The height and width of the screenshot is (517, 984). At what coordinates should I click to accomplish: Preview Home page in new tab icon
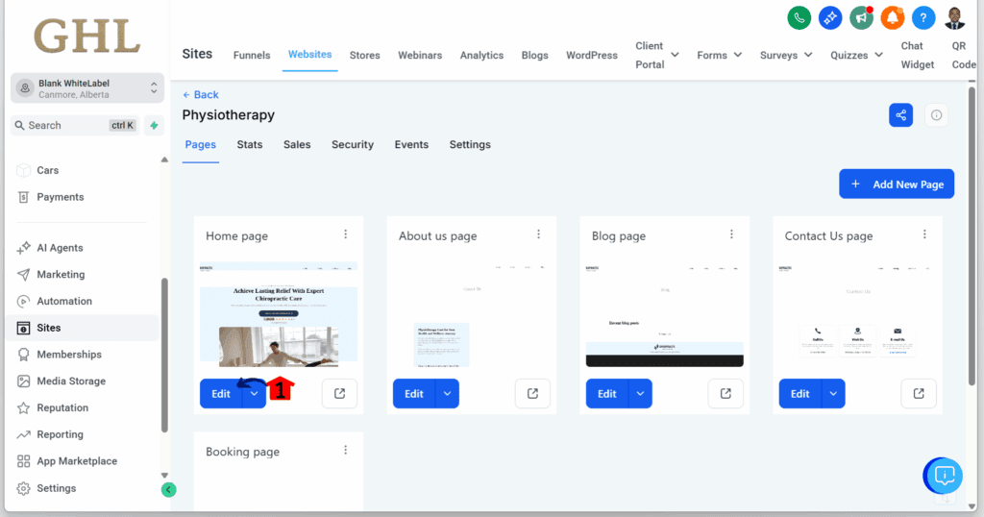coord(339,393)
